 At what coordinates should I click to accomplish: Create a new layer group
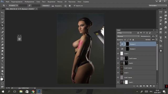click(147, 86)
